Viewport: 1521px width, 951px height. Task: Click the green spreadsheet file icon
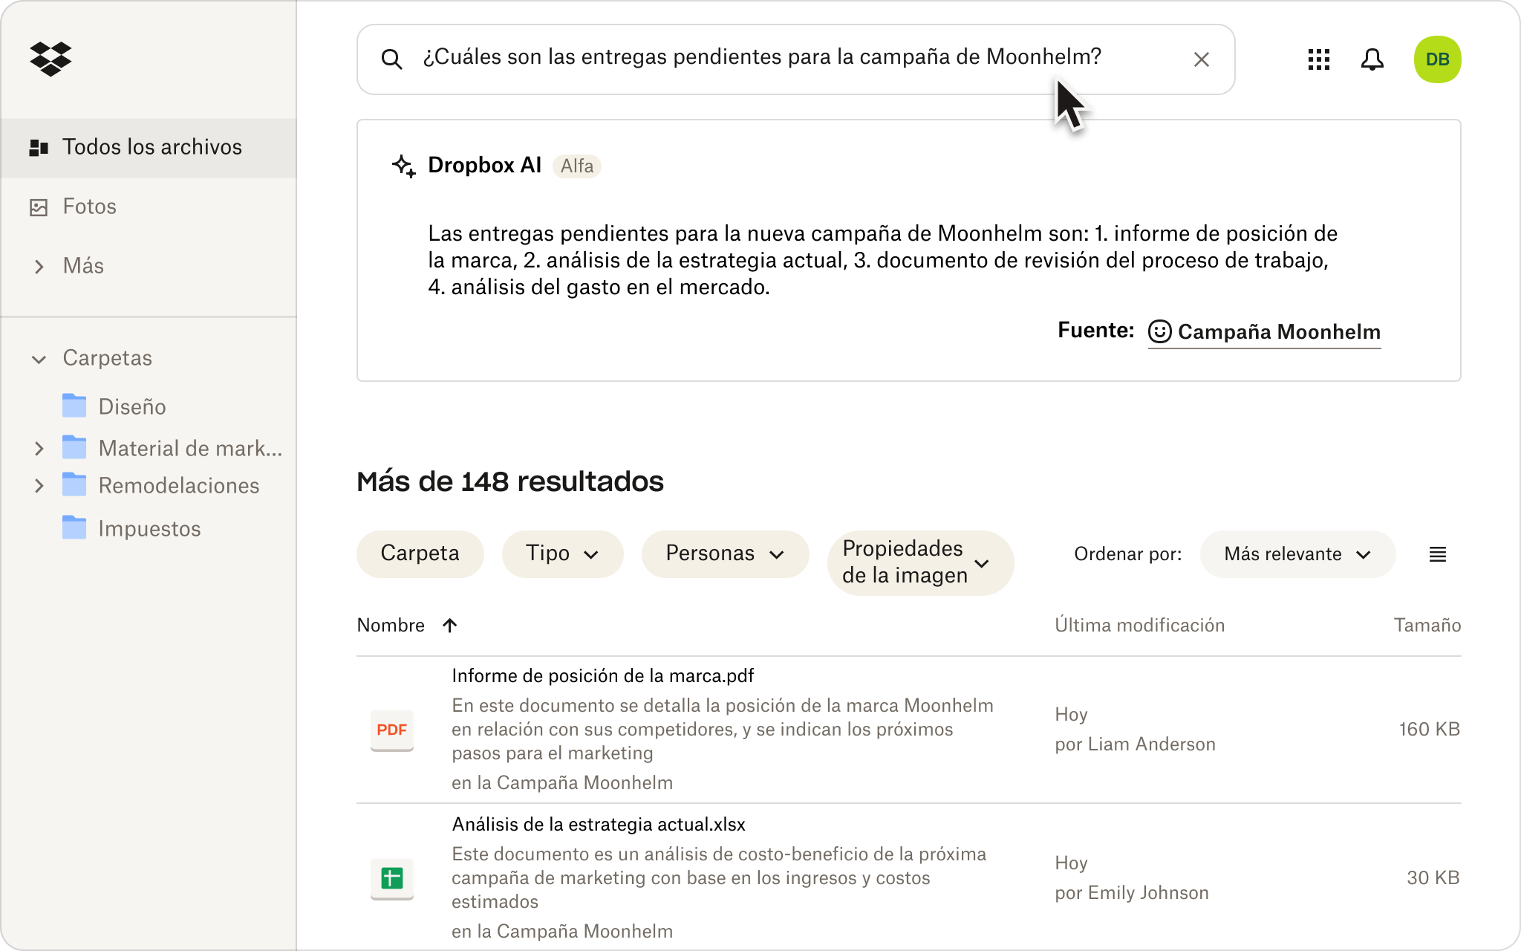(x=392, y=878)
